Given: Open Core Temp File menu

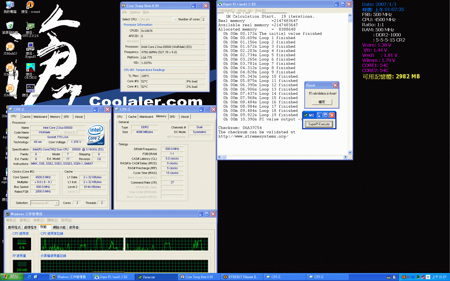Looking at the screenshot, I should 125,12.
